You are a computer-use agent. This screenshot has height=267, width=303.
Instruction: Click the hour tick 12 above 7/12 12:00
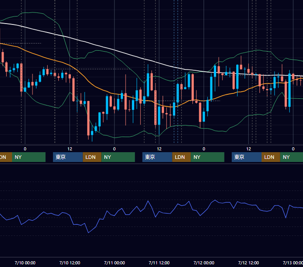(x=249, y=149)
